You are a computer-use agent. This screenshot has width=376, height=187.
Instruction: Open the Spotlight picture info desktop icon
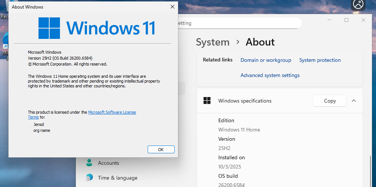[x=358, y=5]
